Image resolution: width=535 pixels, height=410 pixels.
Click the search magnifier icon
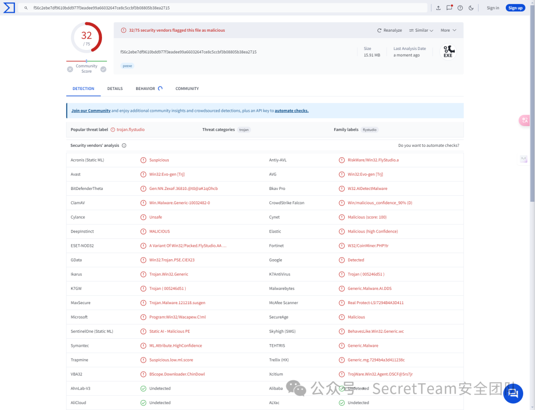[26, 8]
